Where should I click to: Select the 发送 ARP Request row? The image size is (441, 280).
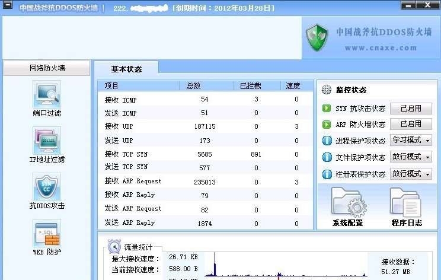205,209
